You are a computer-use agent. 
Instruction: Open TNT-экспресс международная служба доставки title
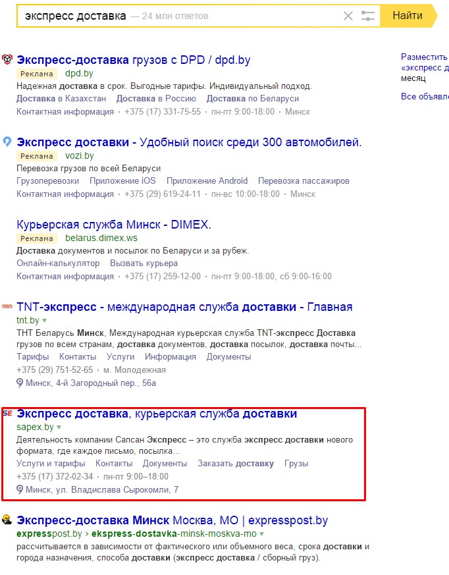(184, 306)
